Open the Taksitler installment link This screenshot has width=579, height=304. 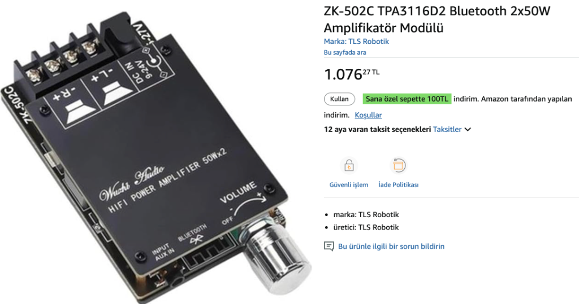click(x=447, y=129)
